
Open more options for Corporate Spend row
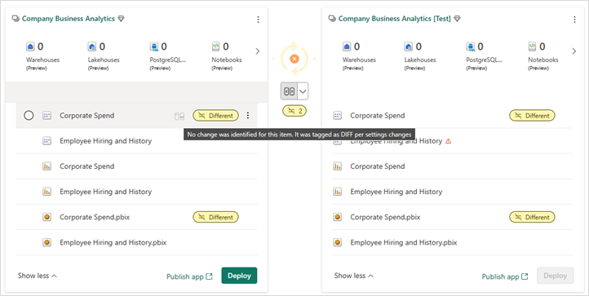tap(247, 116)
